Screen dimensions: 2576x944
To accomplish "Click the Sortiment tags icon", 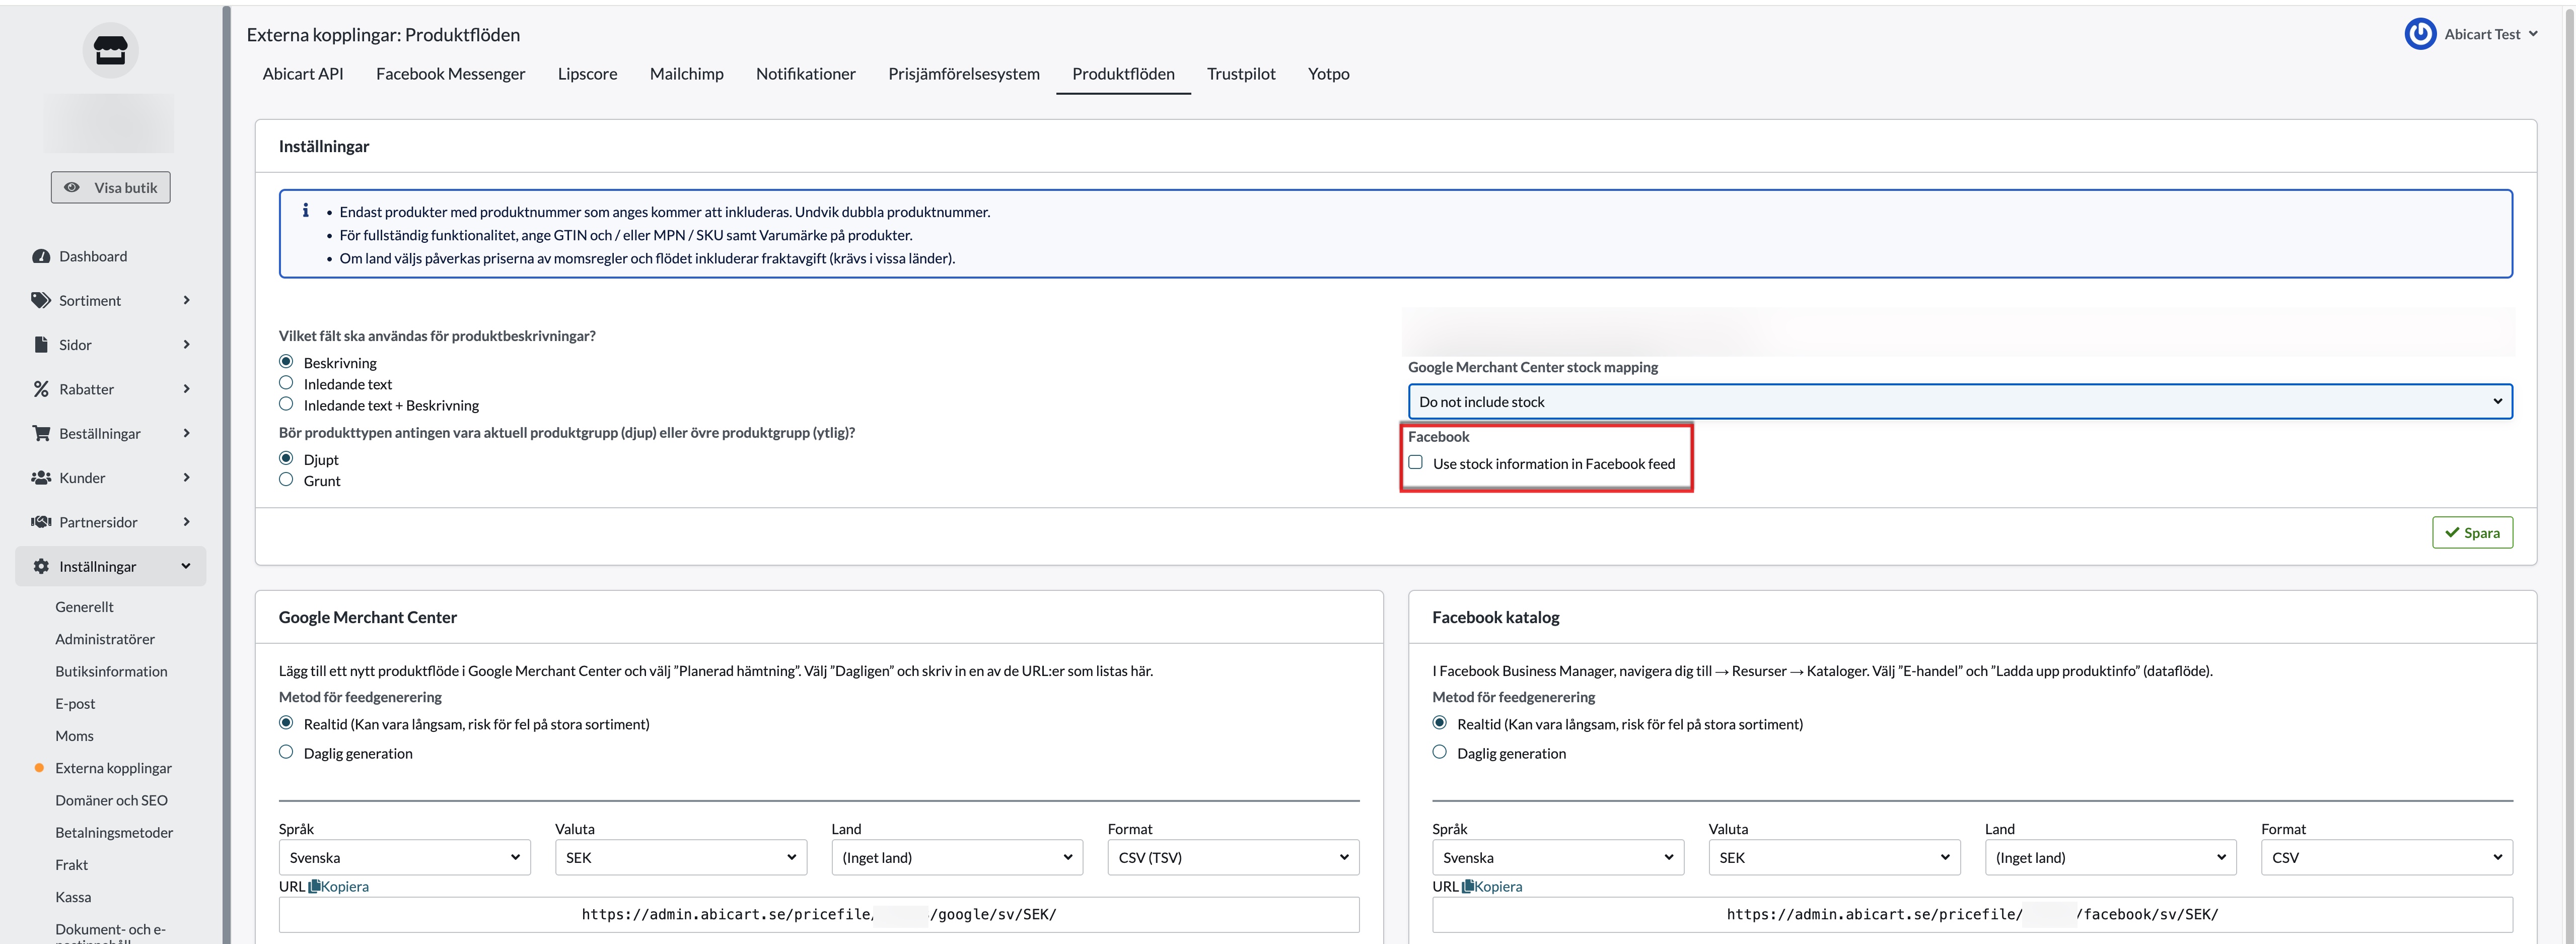I will (41, 300).
